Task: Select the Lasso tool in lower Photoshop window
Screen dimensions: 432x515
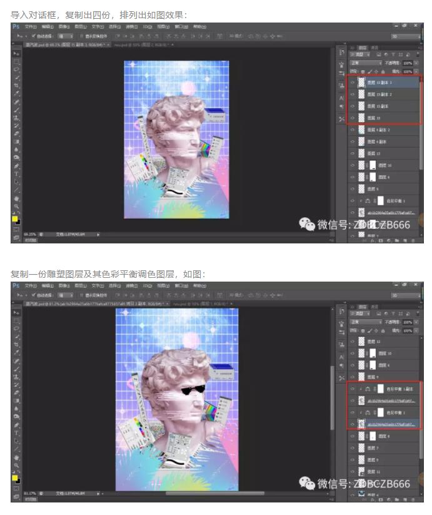Action: 16,329
